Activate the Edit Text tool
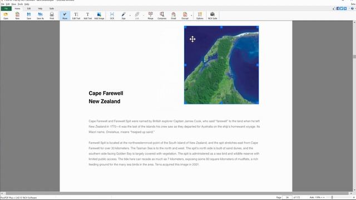The image size is (356, 200). point(76,16)
